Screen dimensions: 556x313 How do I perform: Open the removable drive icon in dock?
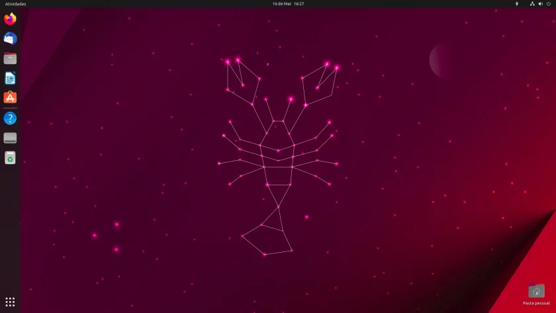(x=10, y=138)
